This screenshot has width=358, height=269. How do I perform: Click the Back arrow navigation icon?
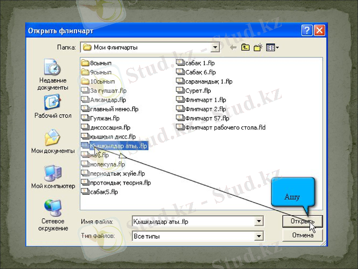pyautogui.click(x=233, y=47)
